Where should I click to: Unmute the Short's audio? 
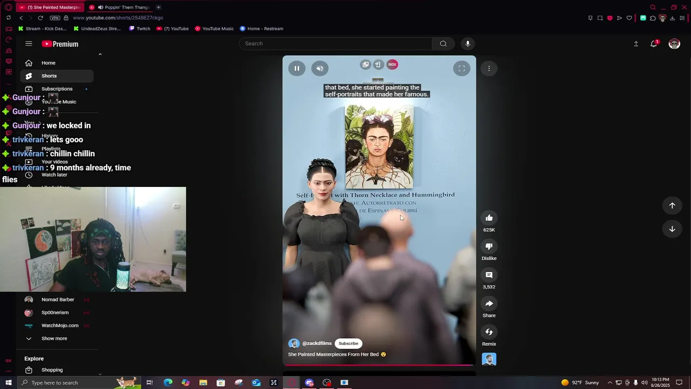[x=320, y=68]
